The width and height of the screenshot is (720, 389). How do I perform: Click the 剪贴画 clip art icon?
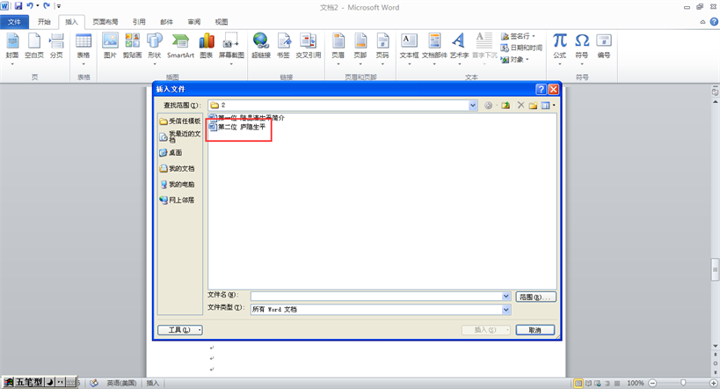click(x=133, y=45)
